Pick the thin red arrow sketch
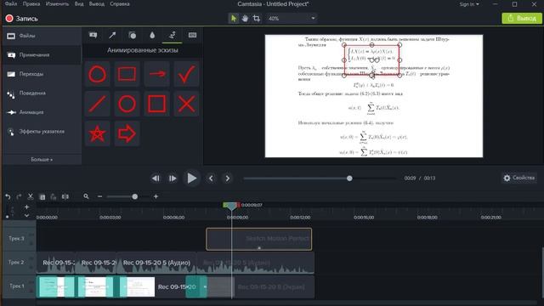The height and width of the screenshot is (306, 544). coord(156,74)
